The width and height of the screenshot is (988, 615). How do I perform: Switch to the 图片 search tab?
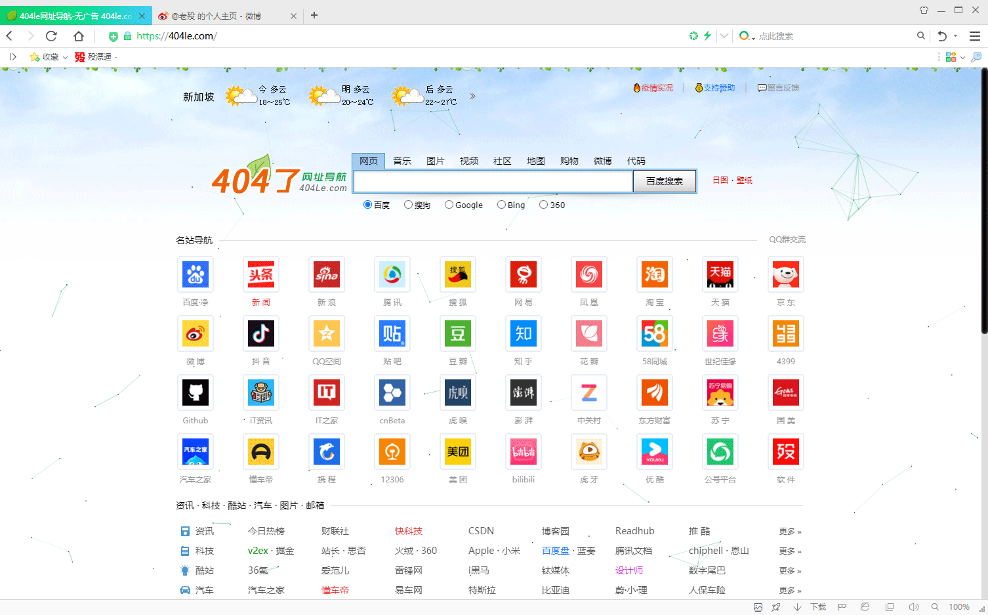pyautogui.click(x=436, y=161)
